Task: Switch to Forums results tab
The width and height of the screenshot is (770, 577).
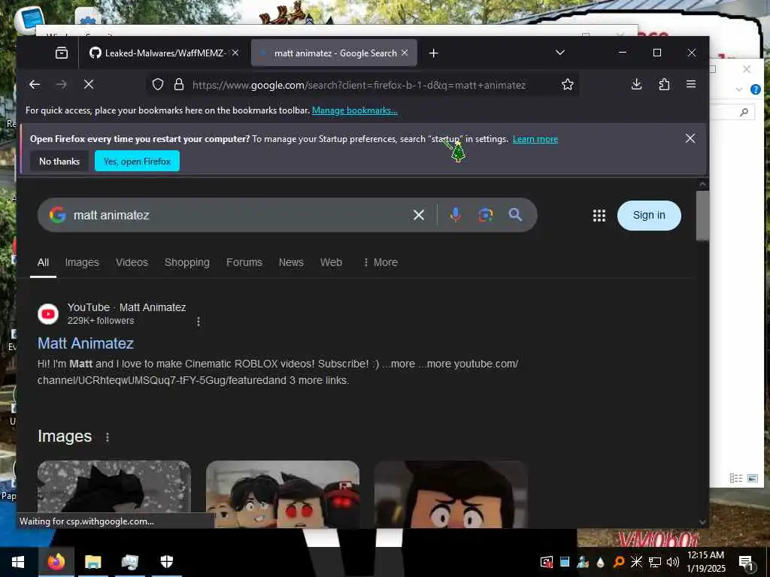Action: [x=244, y=262]
